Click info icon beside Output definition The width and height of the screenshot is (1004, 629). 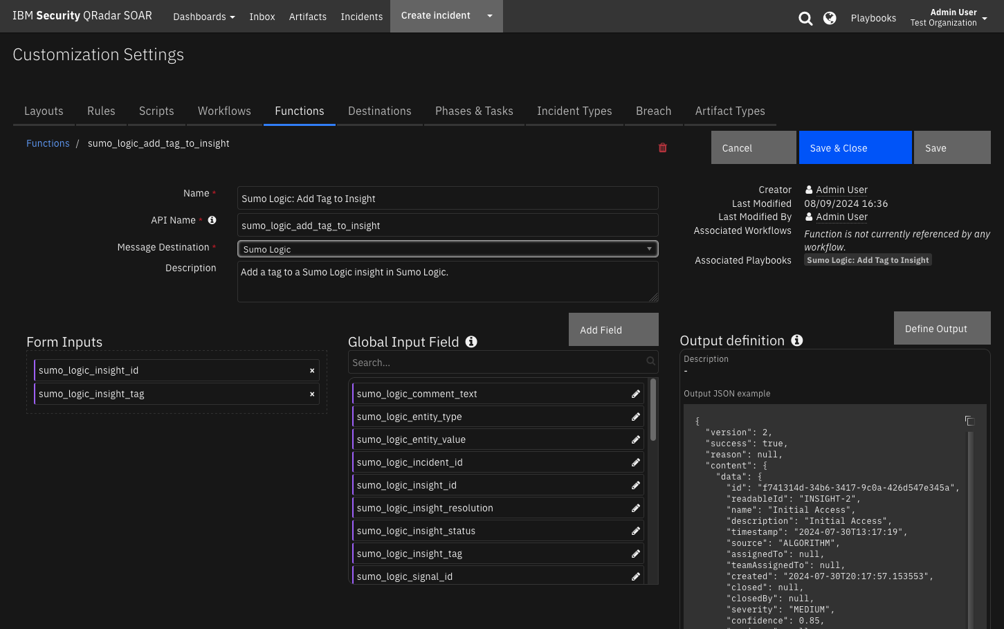coord(797,340)
